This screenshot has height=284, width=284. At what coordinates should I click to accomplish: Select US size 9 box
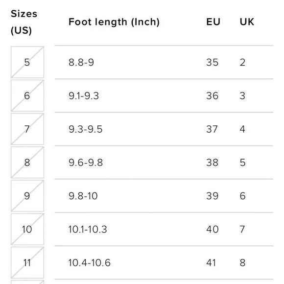point(27,196)
